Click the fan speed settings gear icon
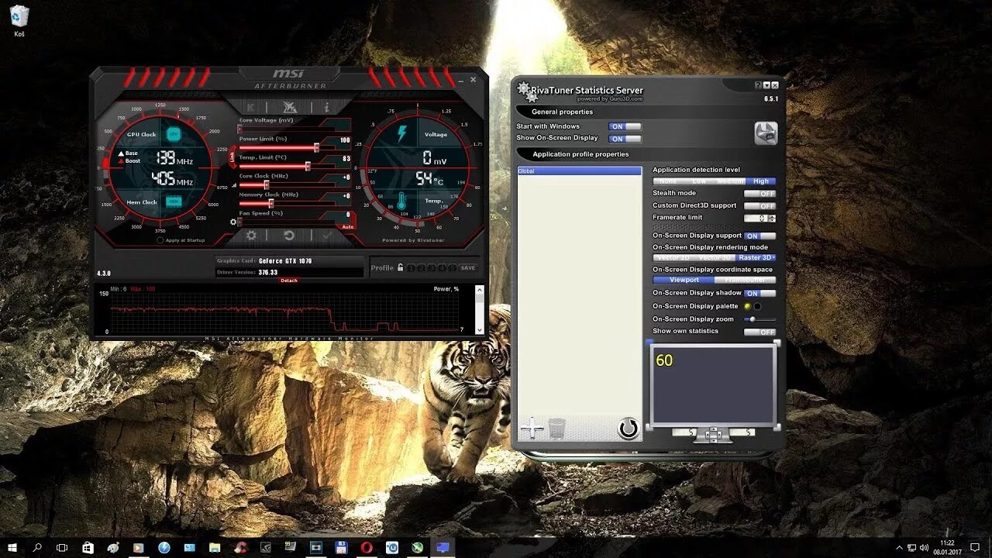 tap(232, 222)
